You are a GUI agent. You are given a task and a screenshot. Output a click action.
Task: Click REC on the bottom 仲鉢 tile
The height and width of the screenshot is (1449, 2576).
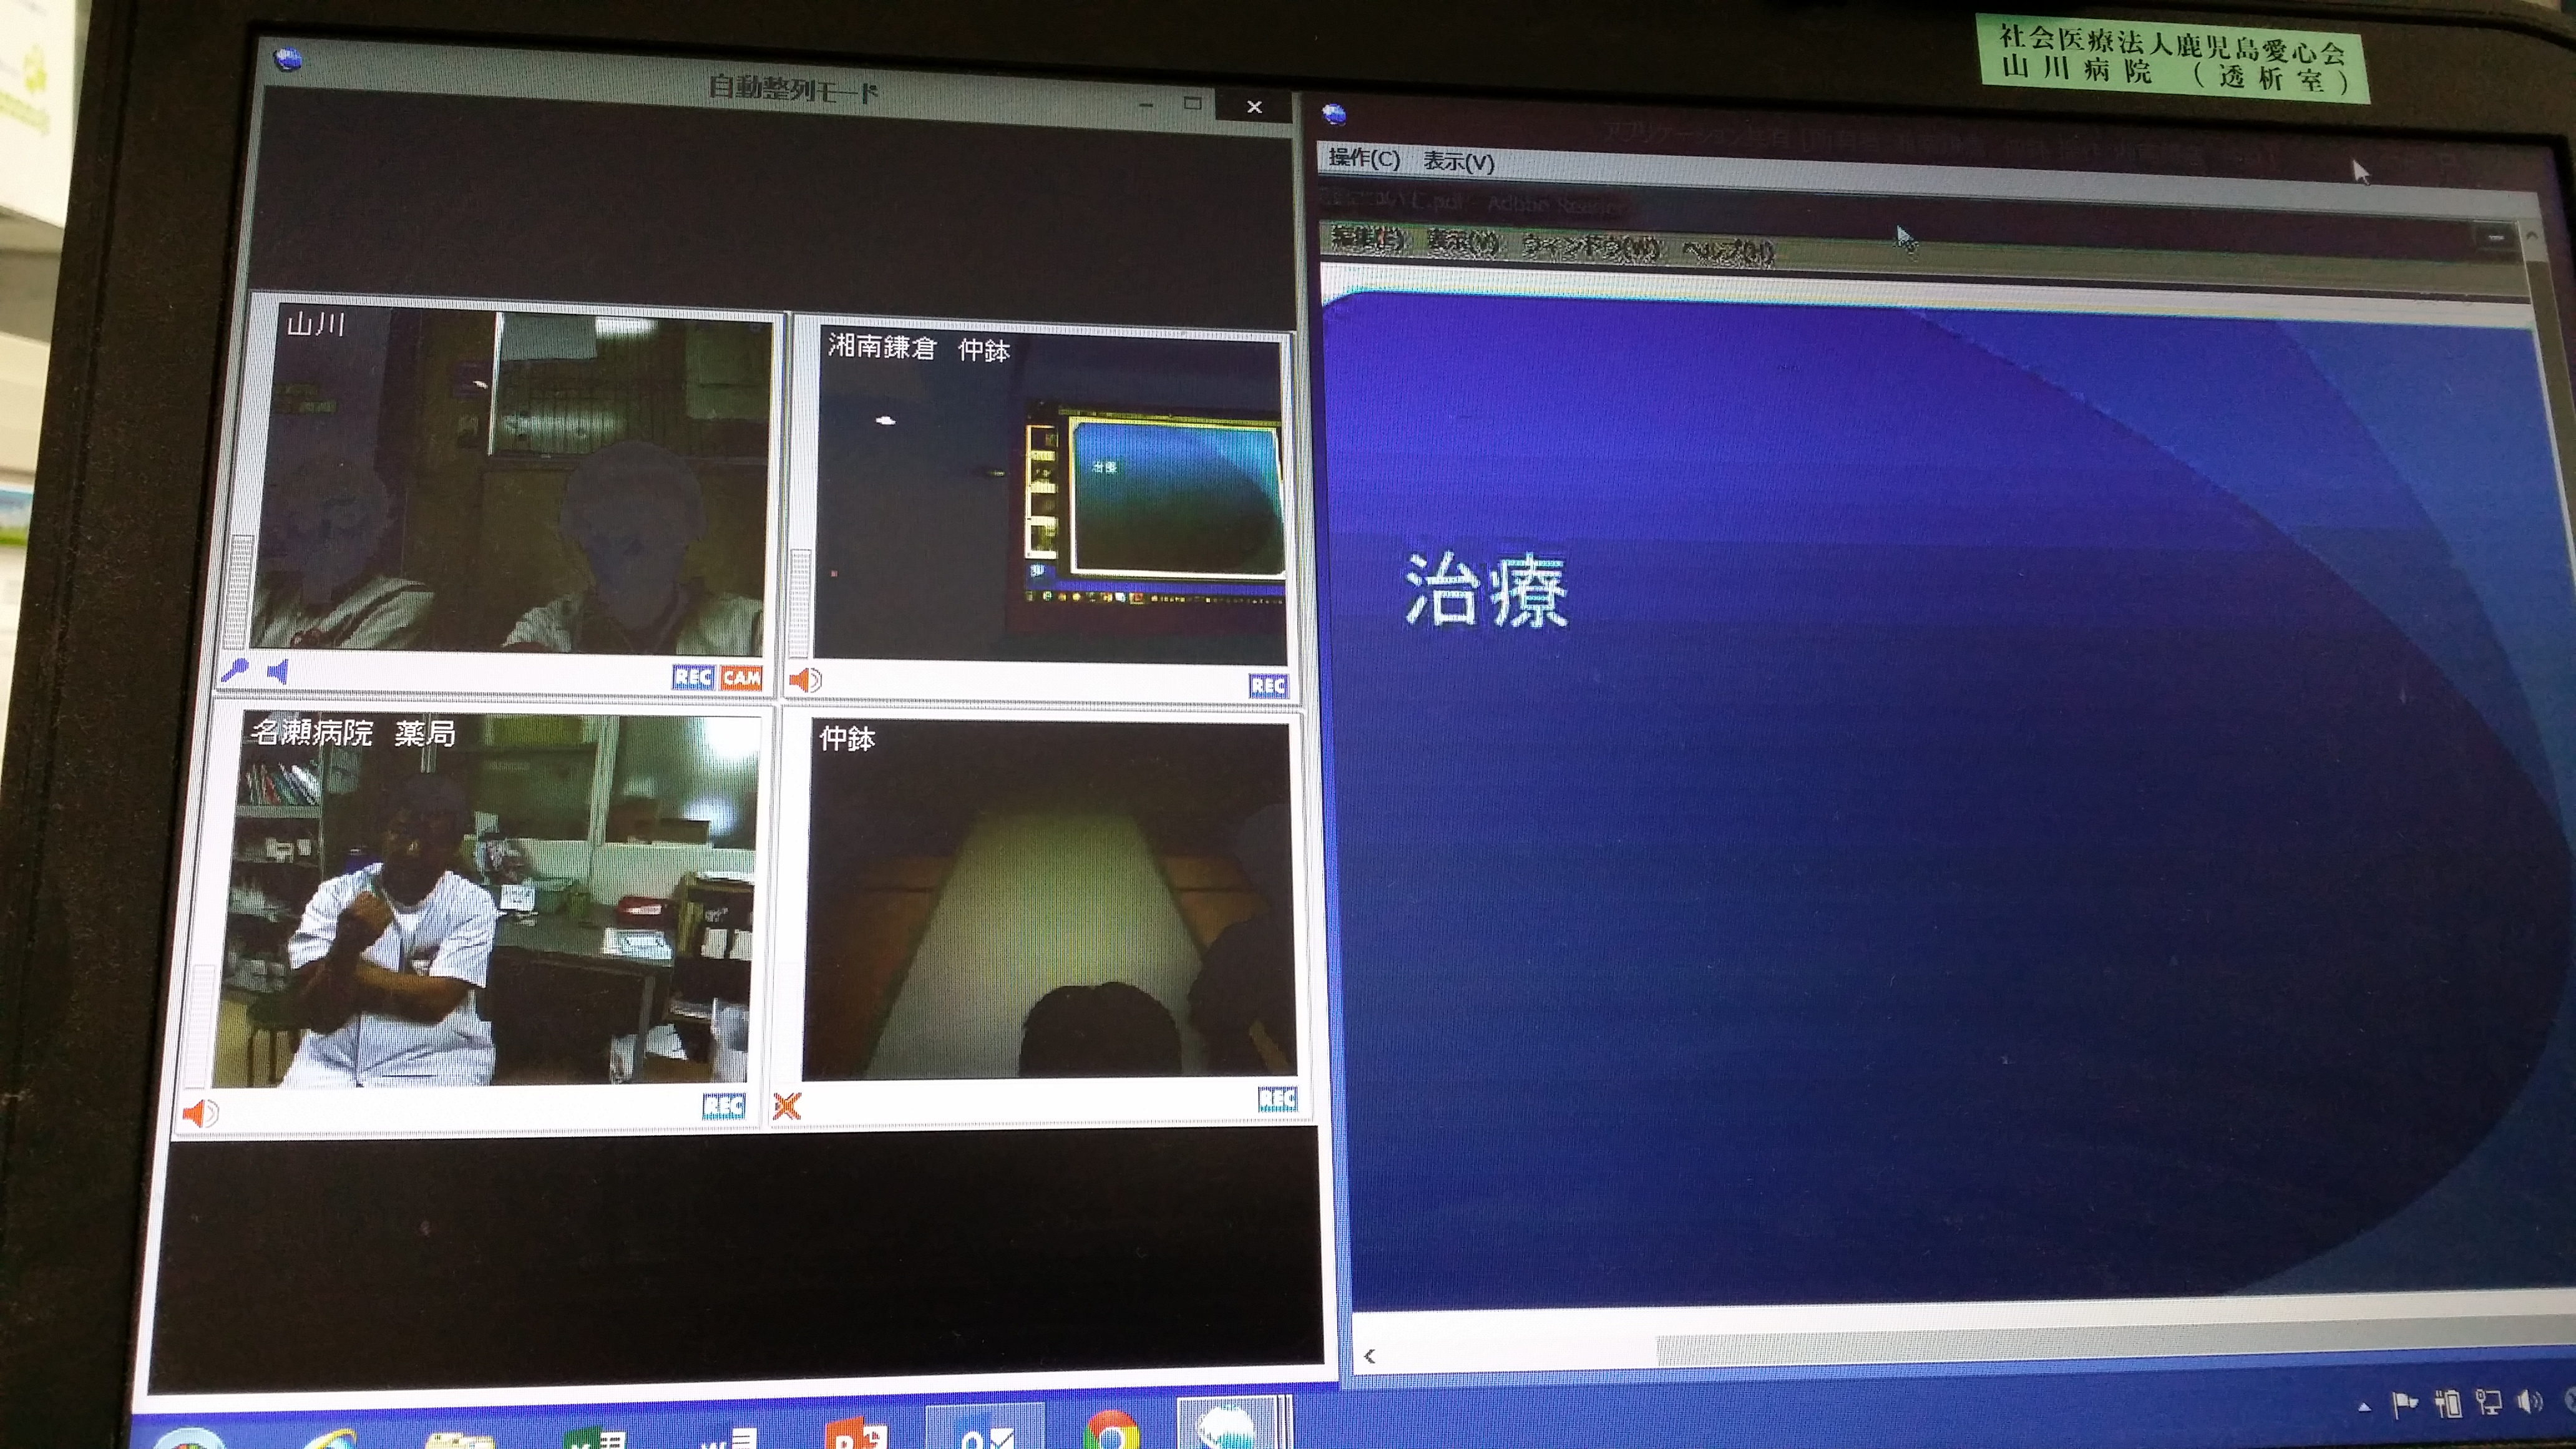pos(1277,1100)
